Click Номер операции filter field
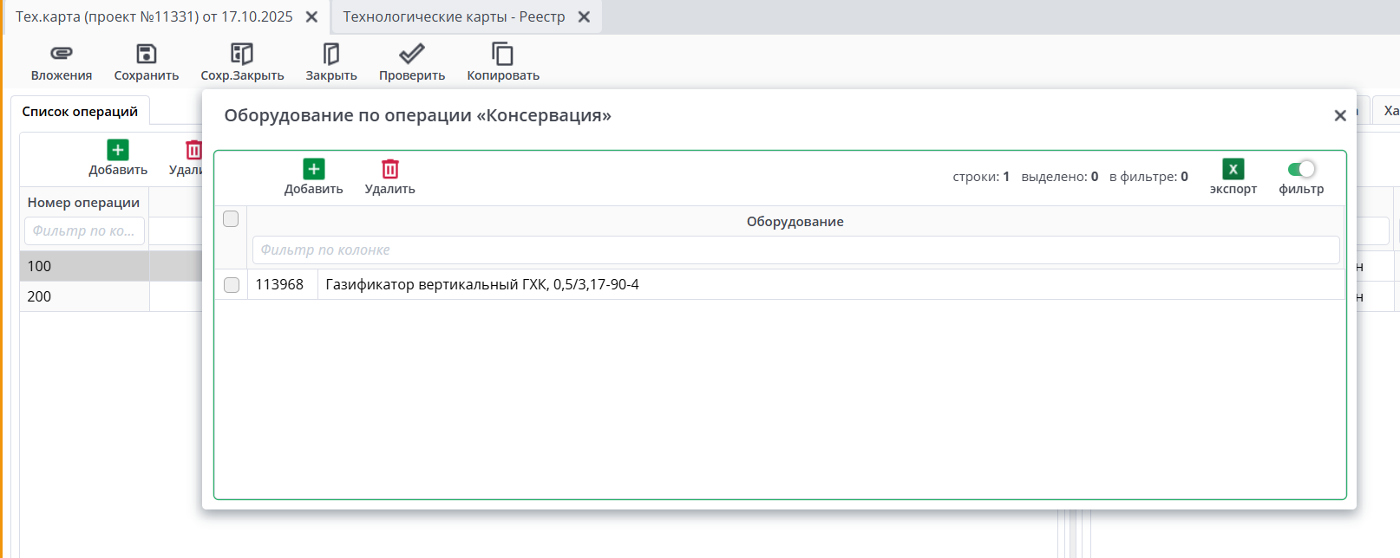Image resolution: width=1400 pixels, height=558 pixels. (84, 230)
